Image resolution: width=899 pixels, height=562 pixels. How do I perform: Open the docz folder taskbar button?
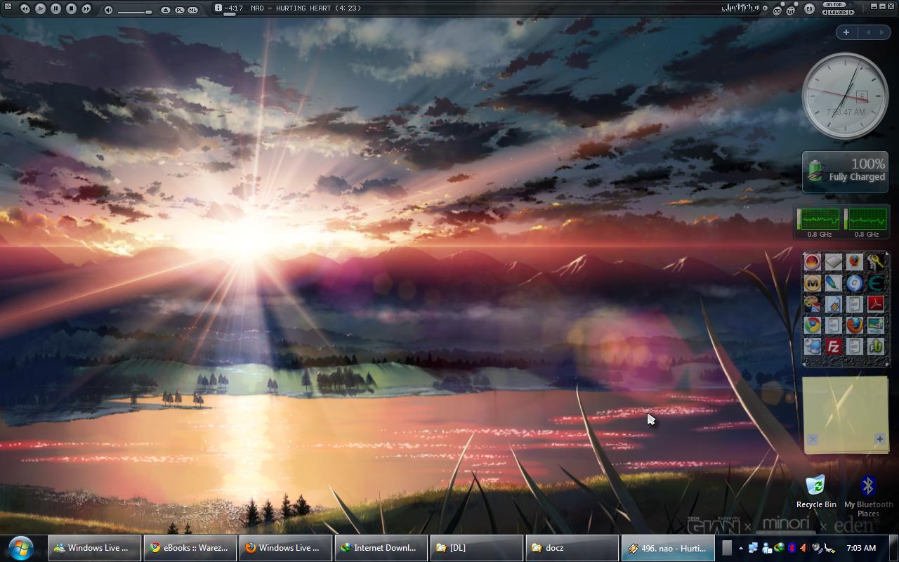click(x=572, y=548)
